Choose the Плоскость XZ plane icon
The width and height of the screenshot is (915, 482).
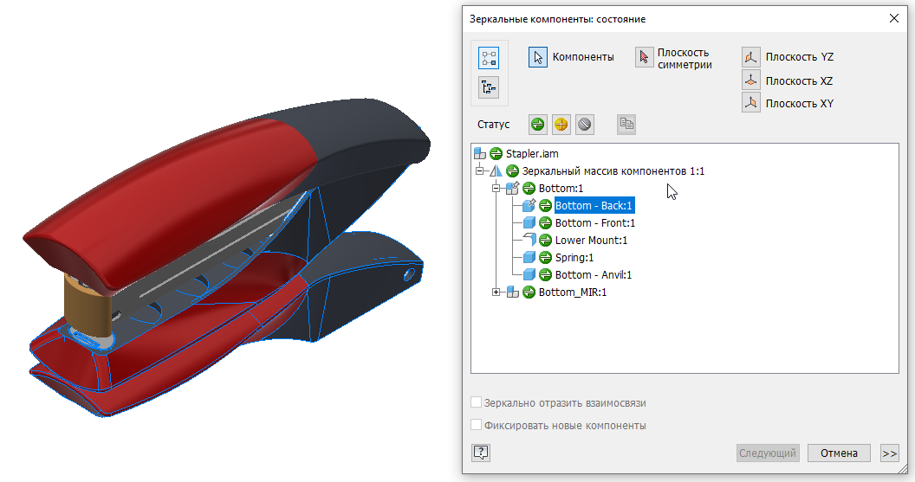(x=751, y=80)
